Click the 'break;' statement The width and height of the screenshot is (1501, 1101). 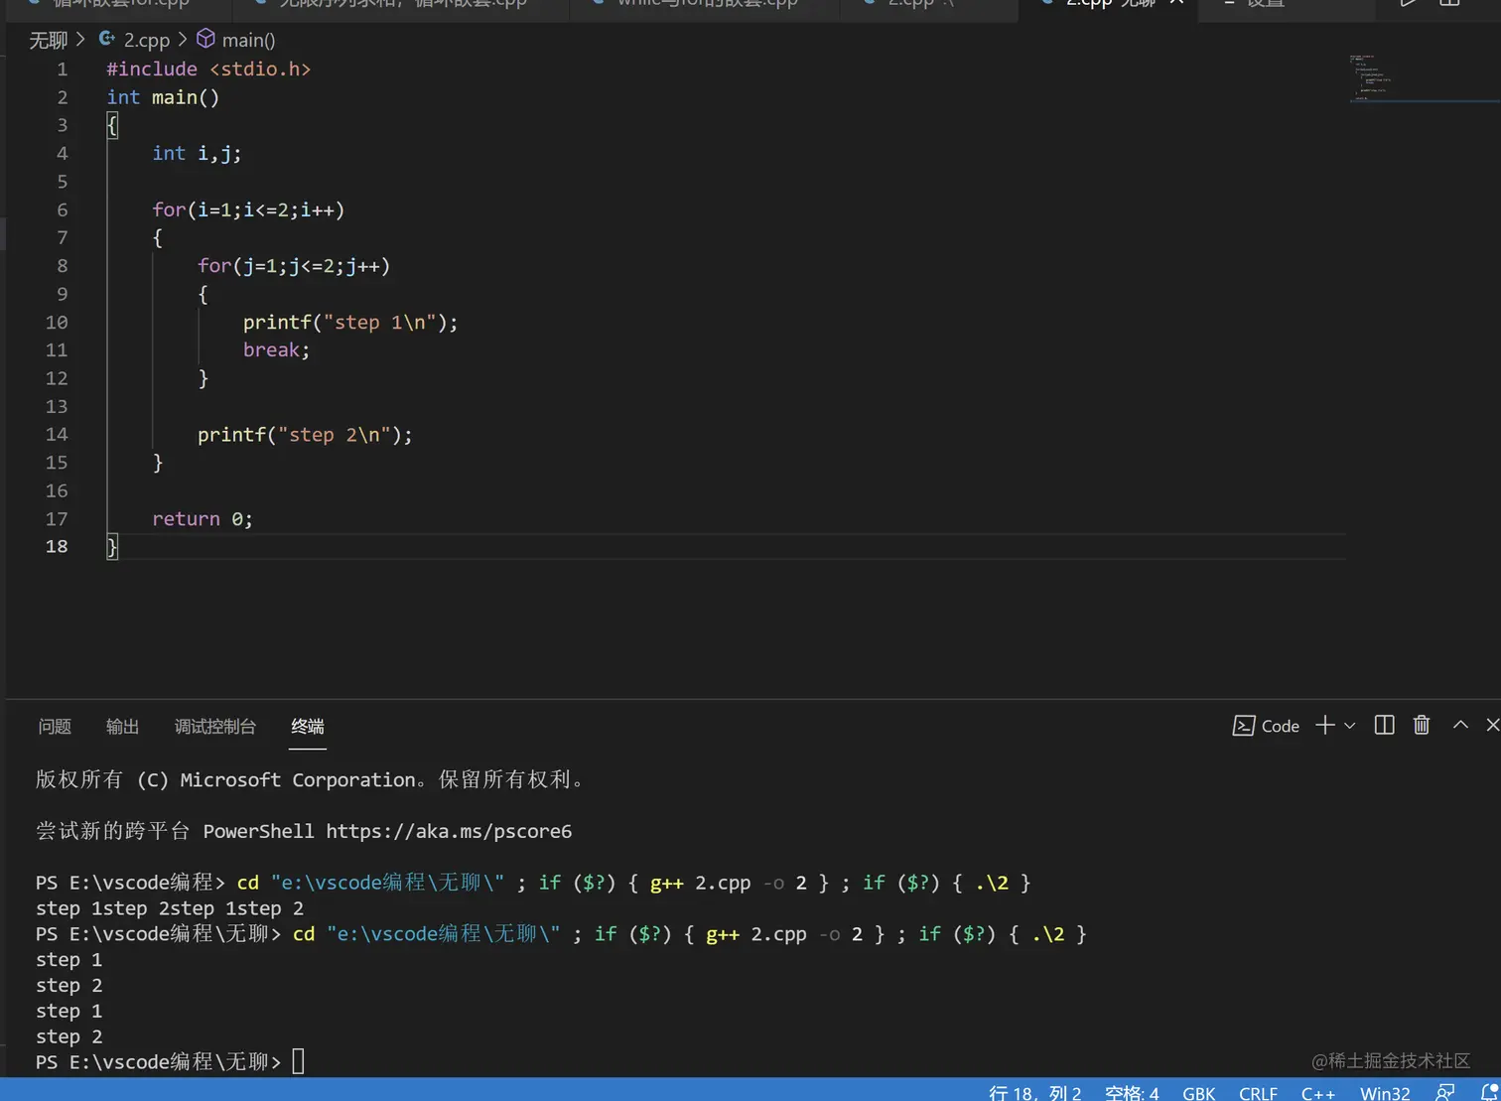tap(276, 349)
